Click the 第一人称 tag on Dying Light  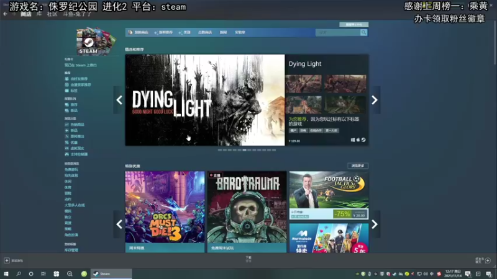click(332, 130)
